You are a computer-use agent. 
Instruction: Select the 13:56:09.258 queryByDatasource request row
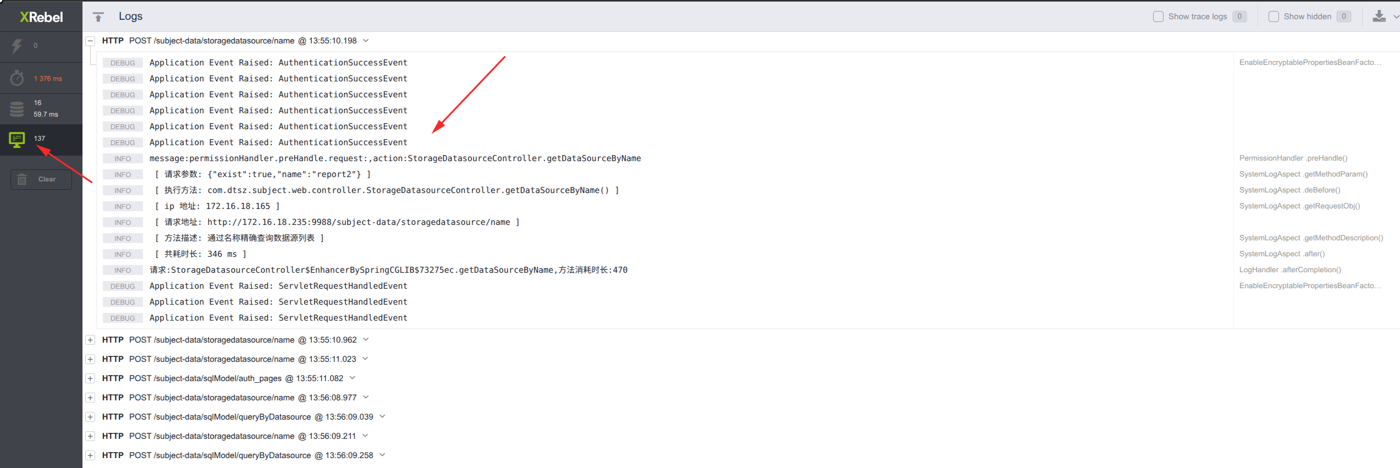point(238,455)
